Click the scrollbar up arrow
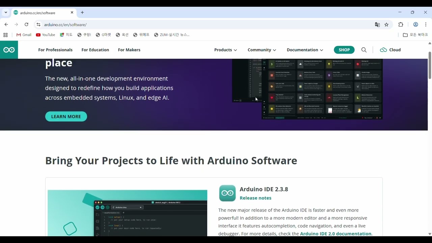Screen dimensions: 432x243 click(430, 43)
